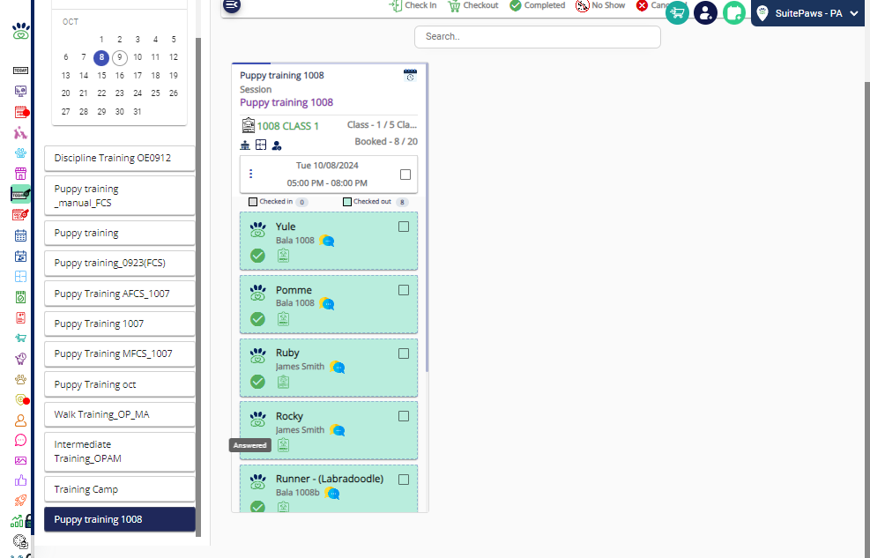870x558 pixels.
Task: Select Puppy Training MFCS_1007 program
Action: tap(120, 353)
